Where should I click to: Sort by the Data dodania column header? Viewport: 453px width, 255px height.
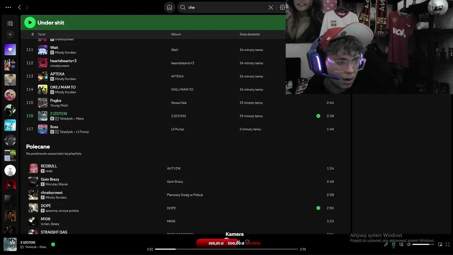(250, 34)
